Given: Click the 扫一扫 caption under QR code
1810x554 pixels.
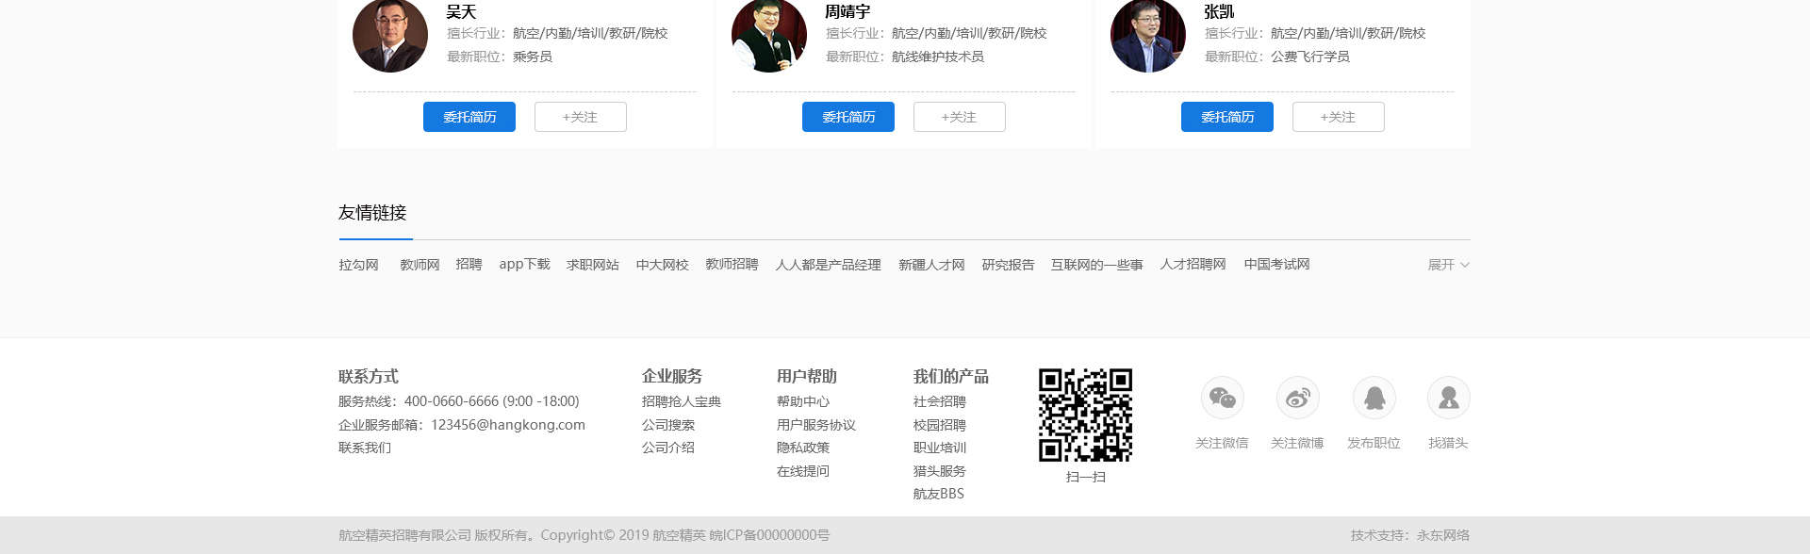Looking at the screenshot, I should (x=1086, y=477).
